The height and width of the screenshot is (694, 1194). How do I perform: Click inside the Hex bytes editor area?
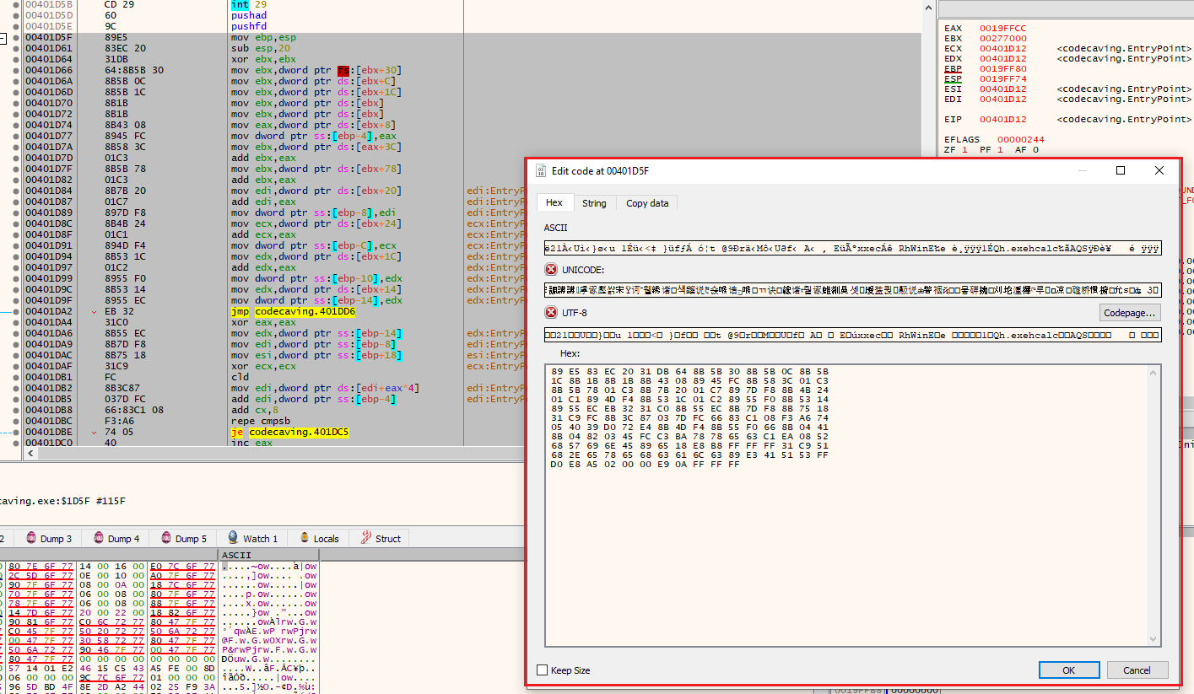click(x=852, y=504)
